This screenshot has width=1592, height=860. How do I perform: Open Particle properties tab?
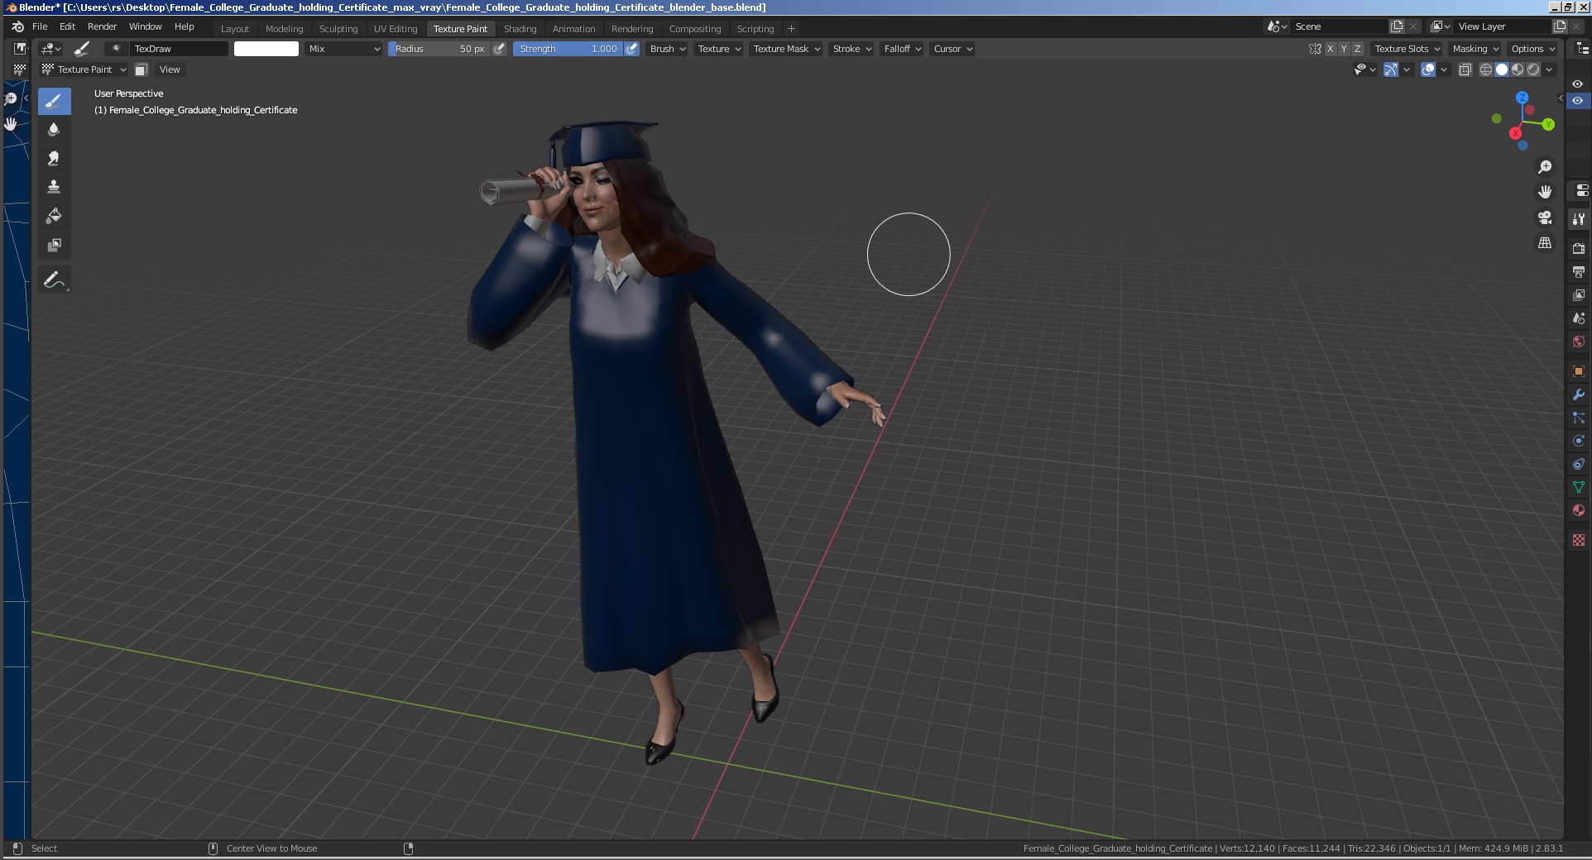tap(1579, 418)
